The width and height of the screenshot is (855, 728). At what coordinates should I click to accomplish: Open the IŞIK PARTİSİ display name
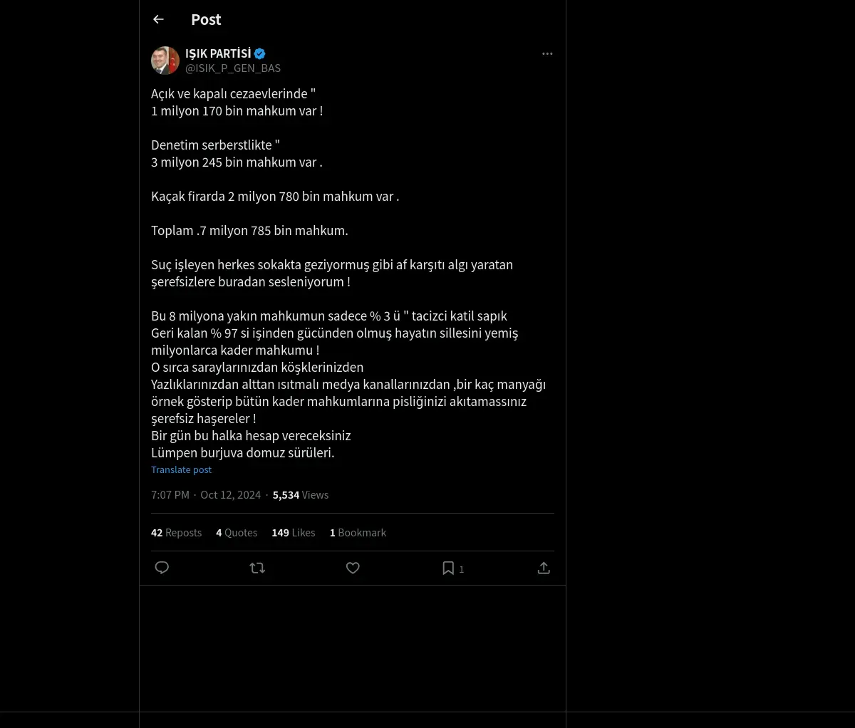[218, 53]
